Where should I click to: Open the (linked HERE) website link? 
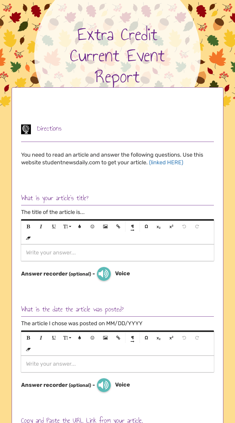click(166, 162)
